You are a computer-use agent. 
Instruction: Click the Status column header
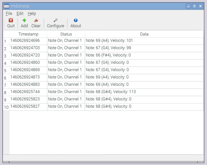coord(66,34)
